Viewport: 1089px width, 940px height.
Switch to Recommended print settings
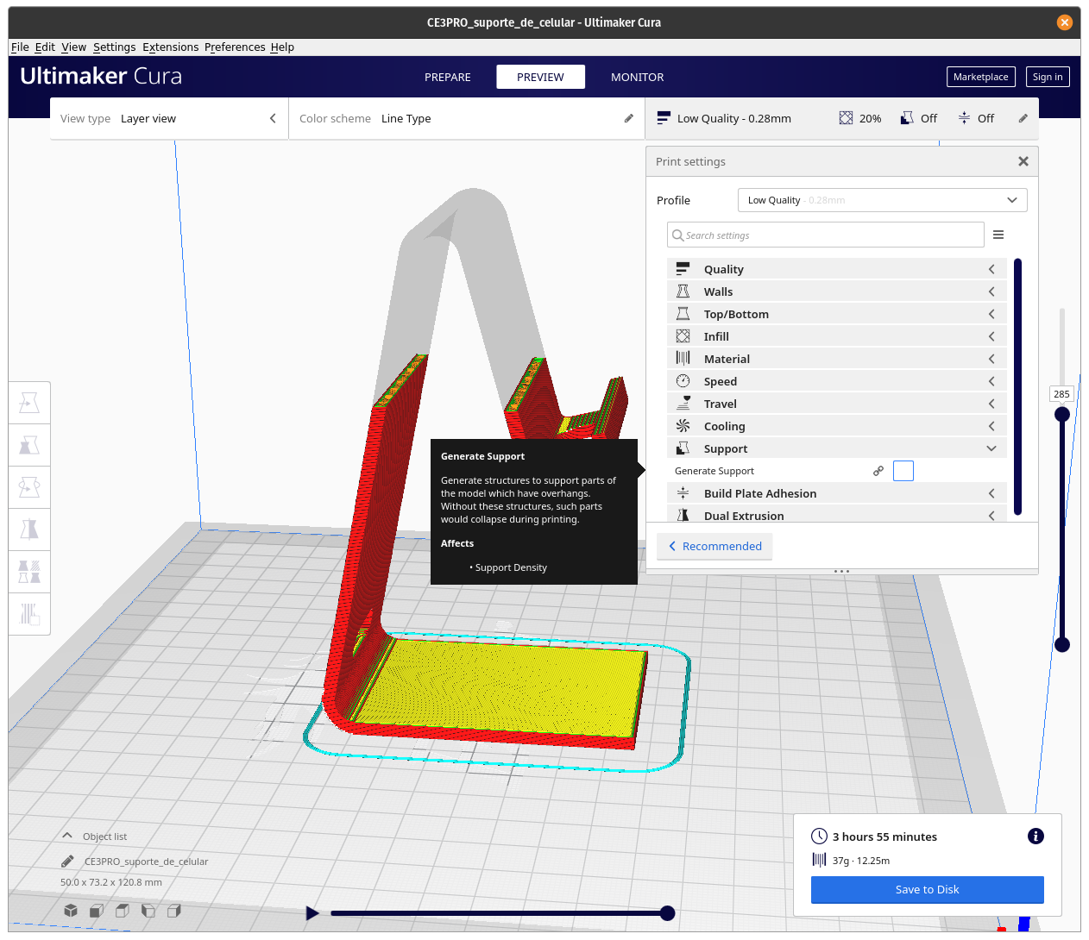(714, 546)
